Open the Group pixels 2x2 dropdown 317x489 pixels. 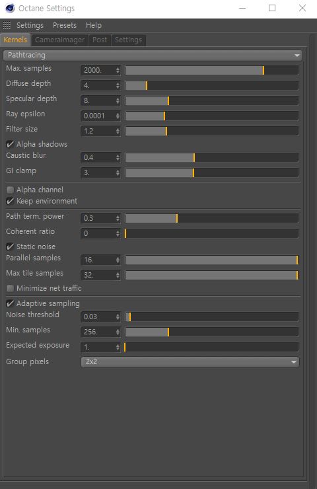190,361
